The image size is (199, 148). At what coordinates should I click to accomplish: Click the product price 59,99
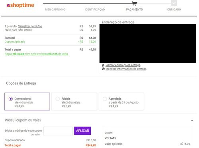coord(92,26)
